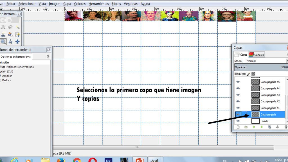This screenshot has width=288, height=162.
Task: Open the Vista menu
Action: click(42, 4)
